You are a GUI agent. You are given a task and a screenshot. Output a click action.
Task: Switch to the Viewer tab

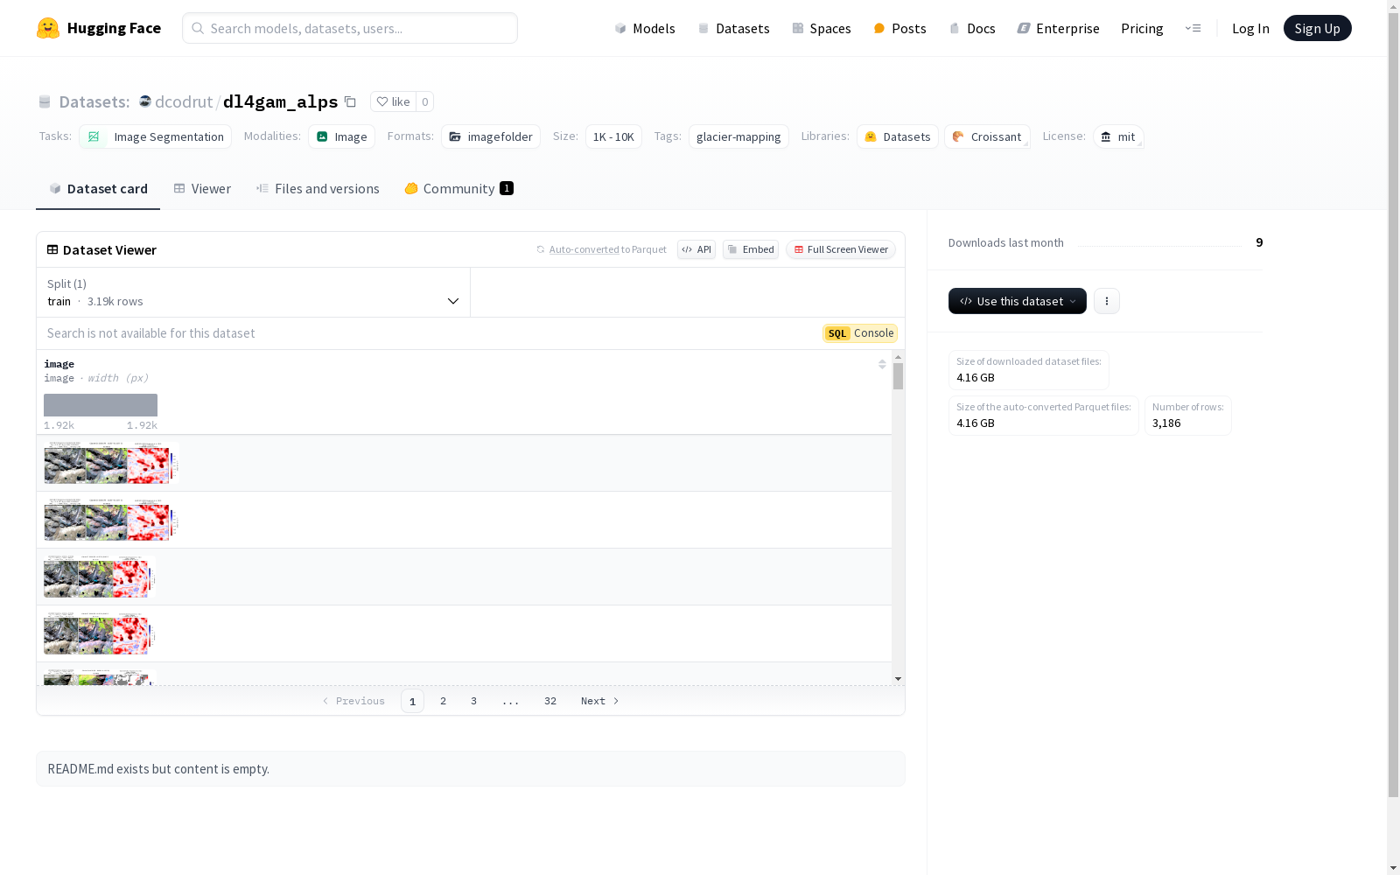pyautogui.click(x=202, y=188)
